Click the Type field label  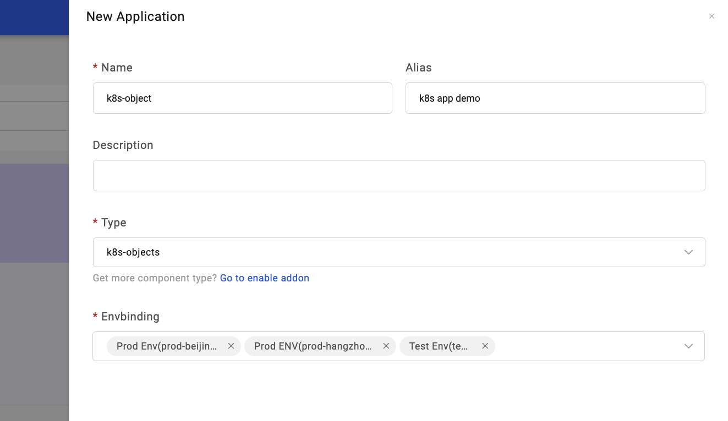coord(113,223)
